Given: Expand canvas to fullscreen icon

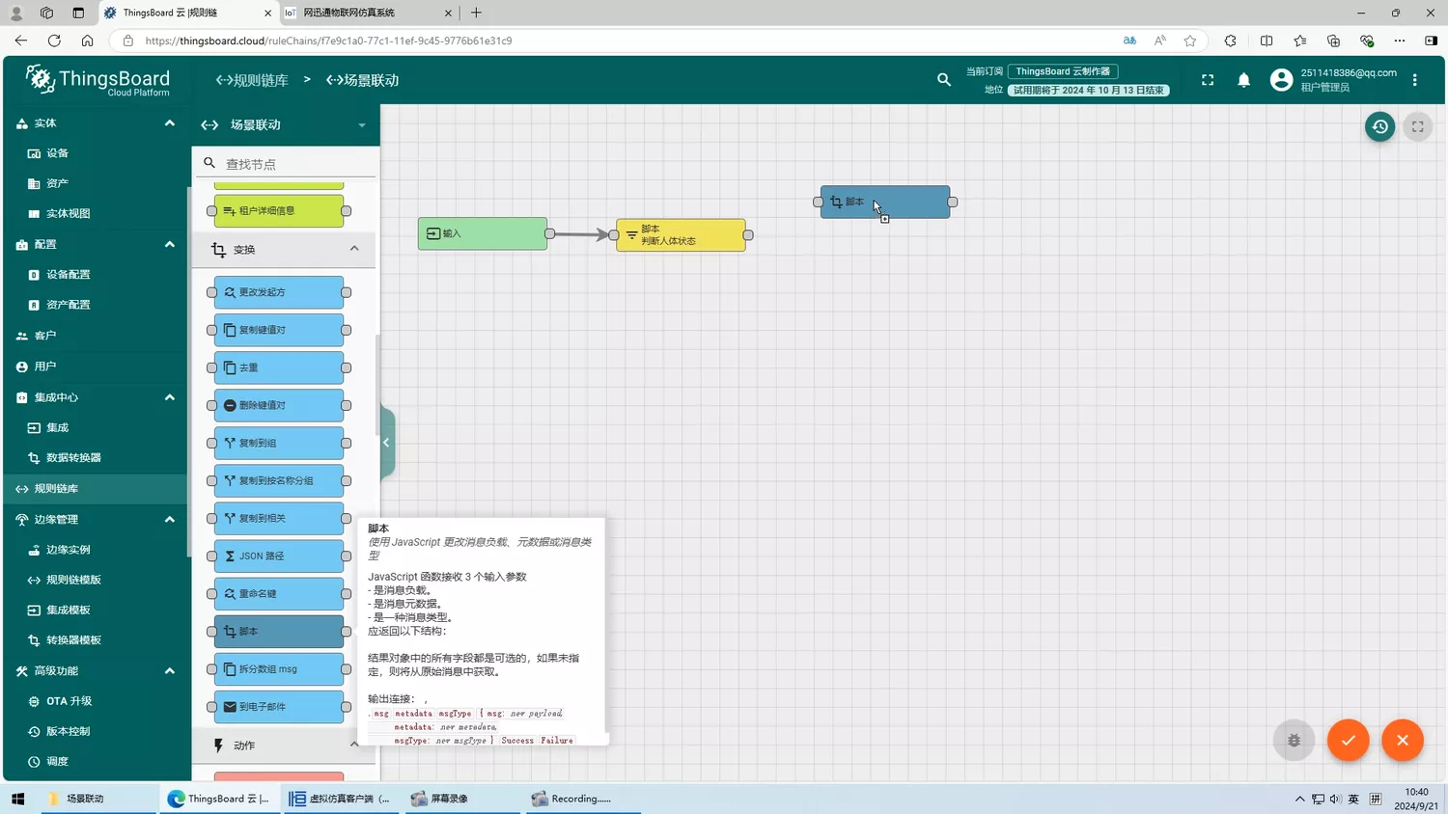Looking at the screenshot, I should tap(1417, 126).
